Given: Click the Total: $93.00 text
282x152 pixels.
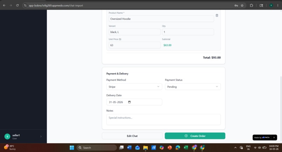Looking at the screenshot, I should coord(212,58).
